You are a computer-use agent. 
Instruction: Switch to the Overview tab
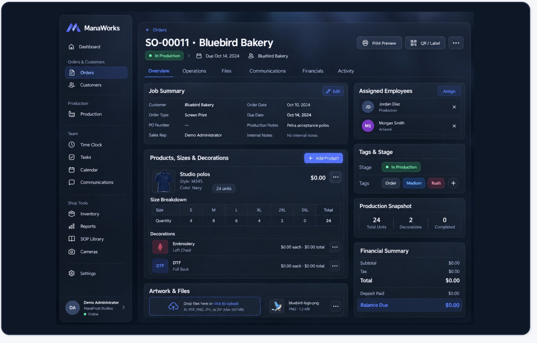tap(159, 71)
